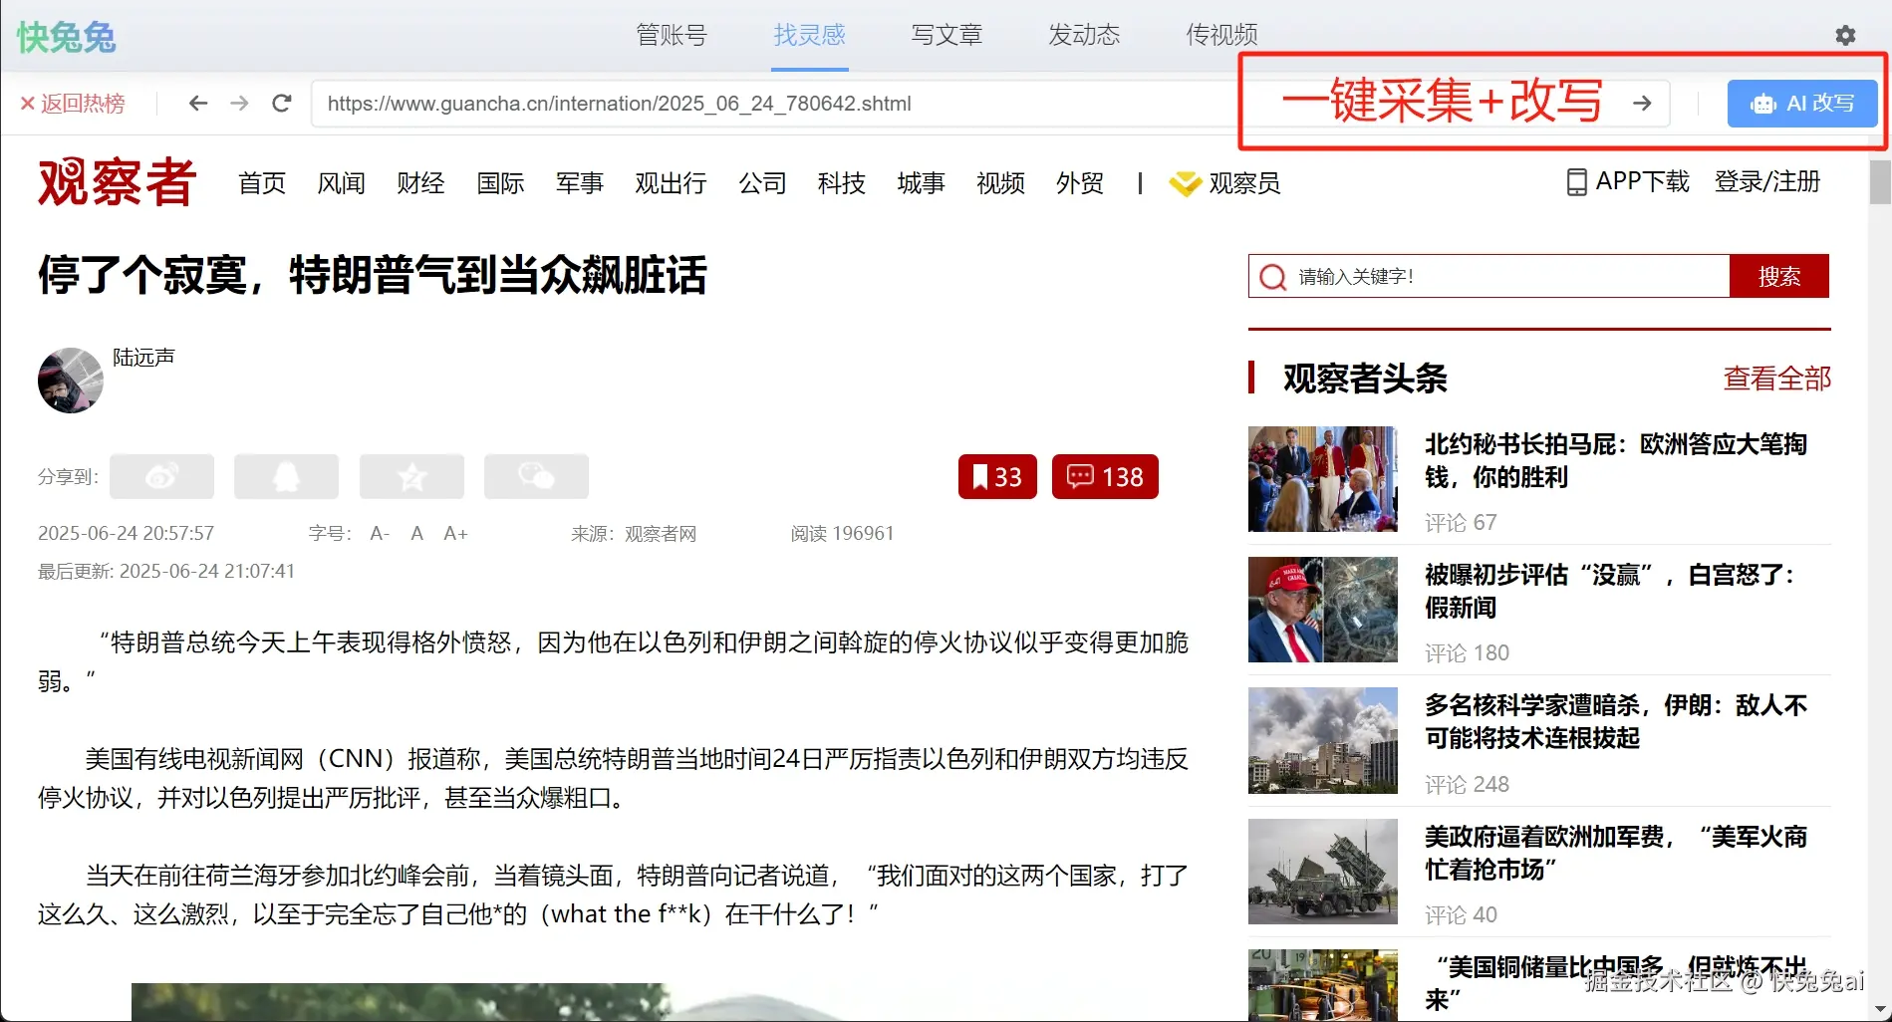Viewport: 1892px width, 1022px height.
Task: Select 军事 in the site navigation
Action: pyautogui.click(x=579, y=183)
